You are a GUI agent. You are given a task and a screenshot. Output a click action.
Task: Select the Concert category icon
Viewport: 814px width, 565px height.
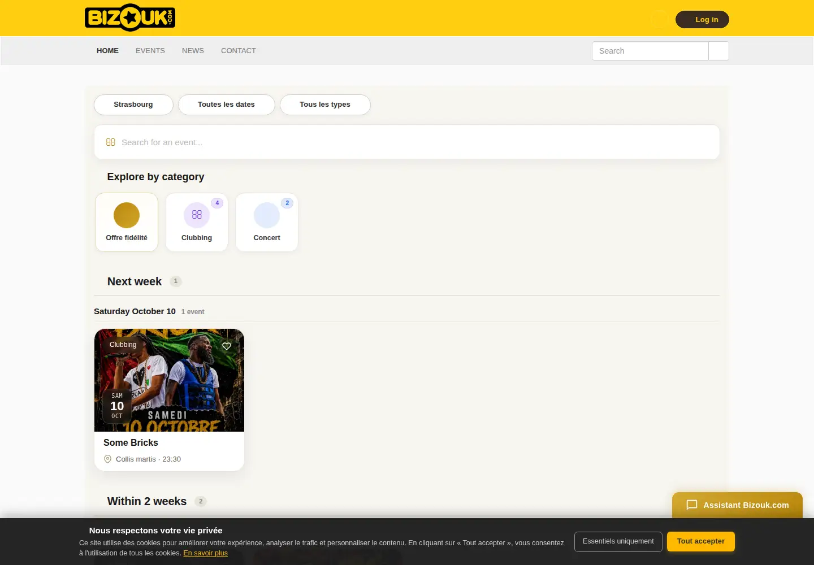[267, 215]
